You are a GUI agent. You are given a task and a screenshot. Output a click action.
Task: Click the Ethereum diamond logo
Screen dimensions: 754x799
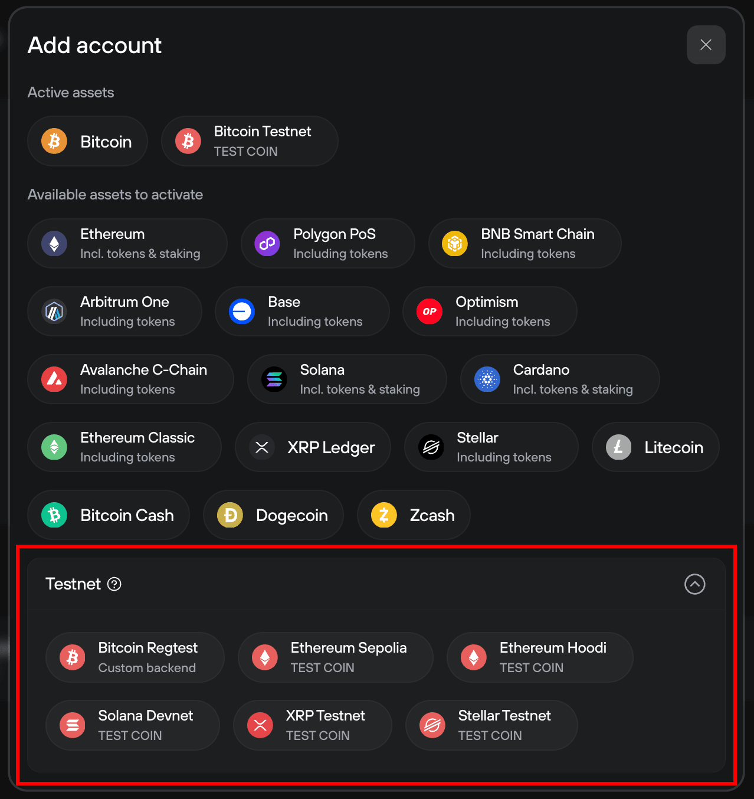(54, 243)
